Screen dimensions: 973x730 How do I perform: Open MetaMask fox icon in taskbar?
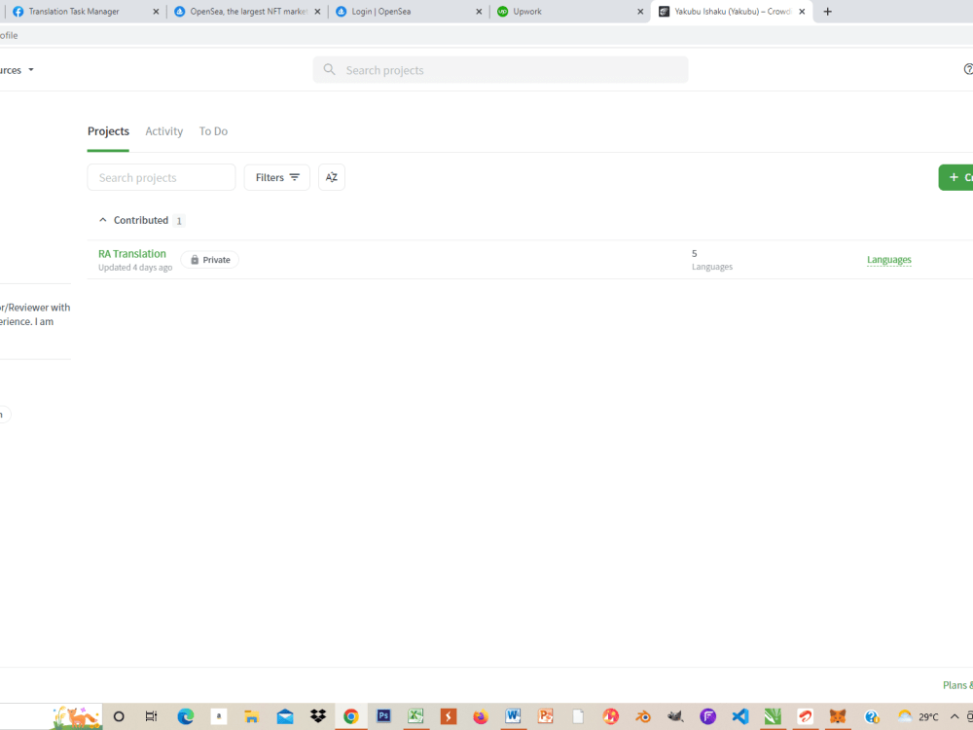(x=838, y=716)
